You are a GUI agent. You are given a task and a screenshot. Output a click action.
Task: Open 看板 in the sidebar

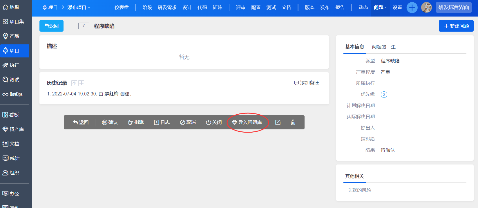coord(11,115)
